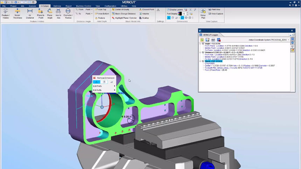Click the text size field showing 12

(184, 14)
